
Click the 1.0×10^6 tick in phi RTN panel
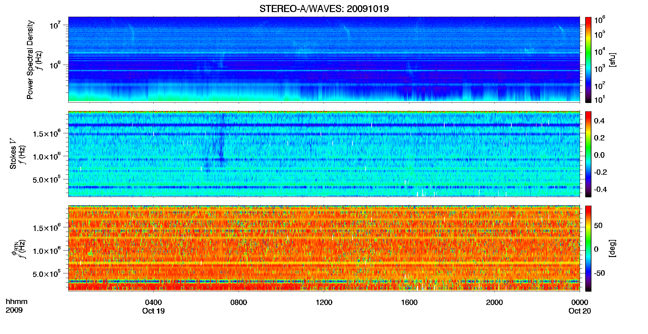click(x=47, y=251)
